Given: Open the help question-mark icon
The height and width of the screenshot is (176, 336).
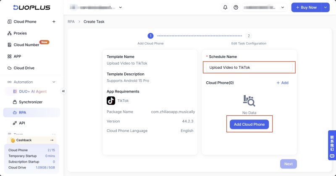Looking at the screenshot, I should [x=236, y=7].
